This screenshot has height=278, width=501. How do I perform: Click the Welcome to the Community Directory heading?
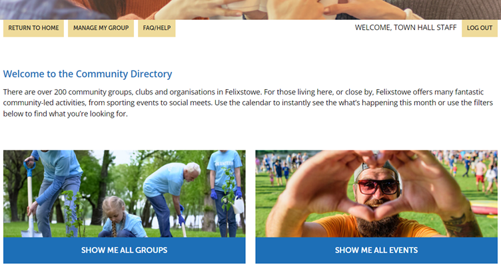[x=87, y=74]
